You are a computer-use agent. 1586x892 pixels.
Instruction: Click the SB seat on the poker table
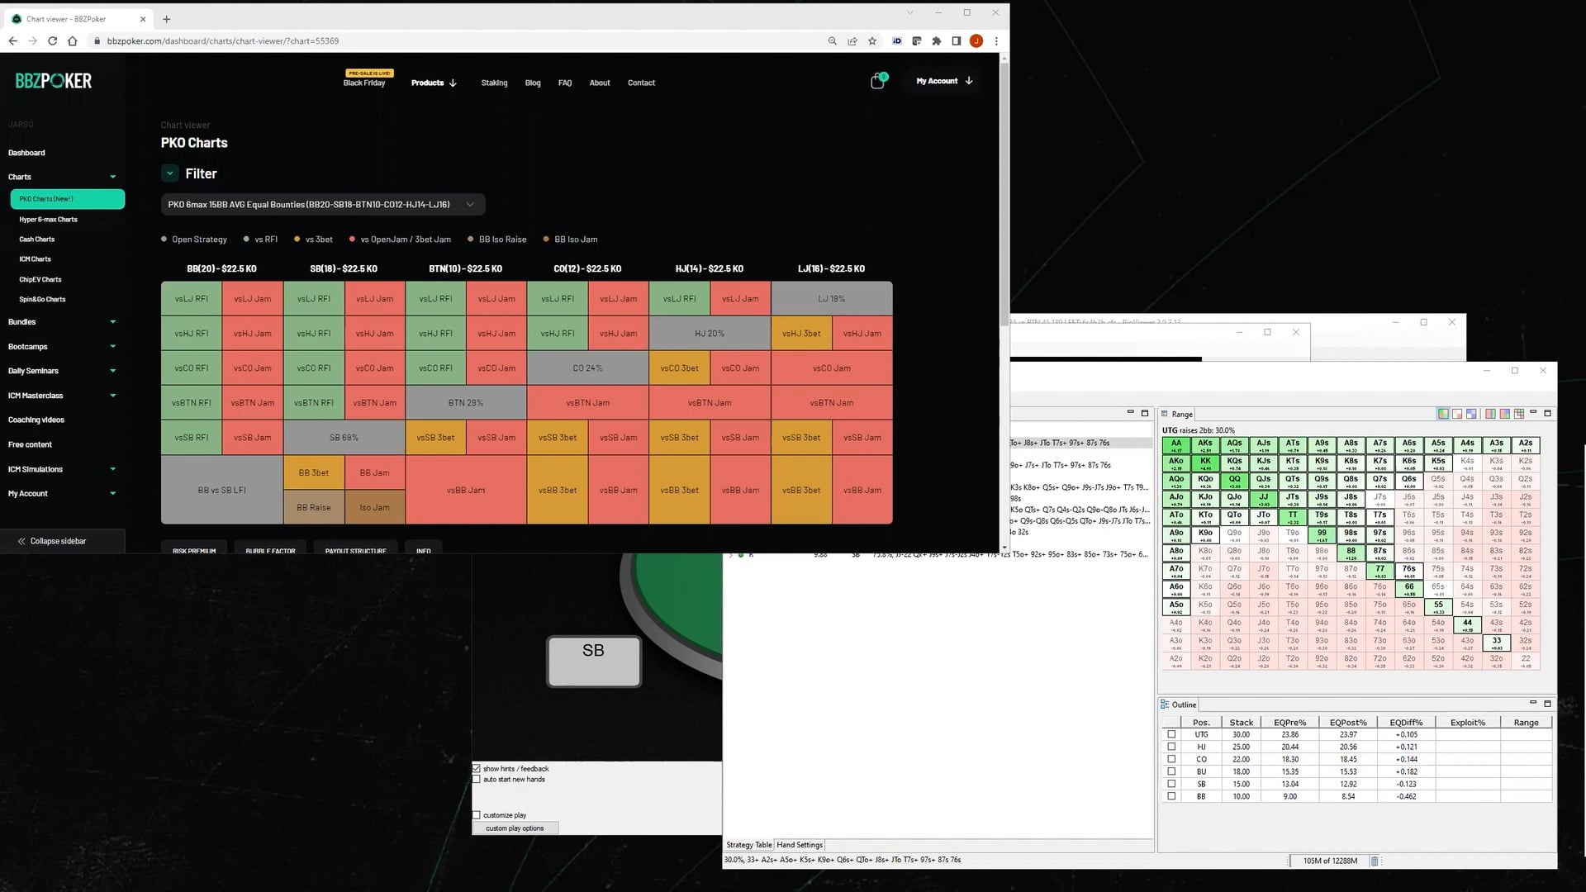coord(593,661)
